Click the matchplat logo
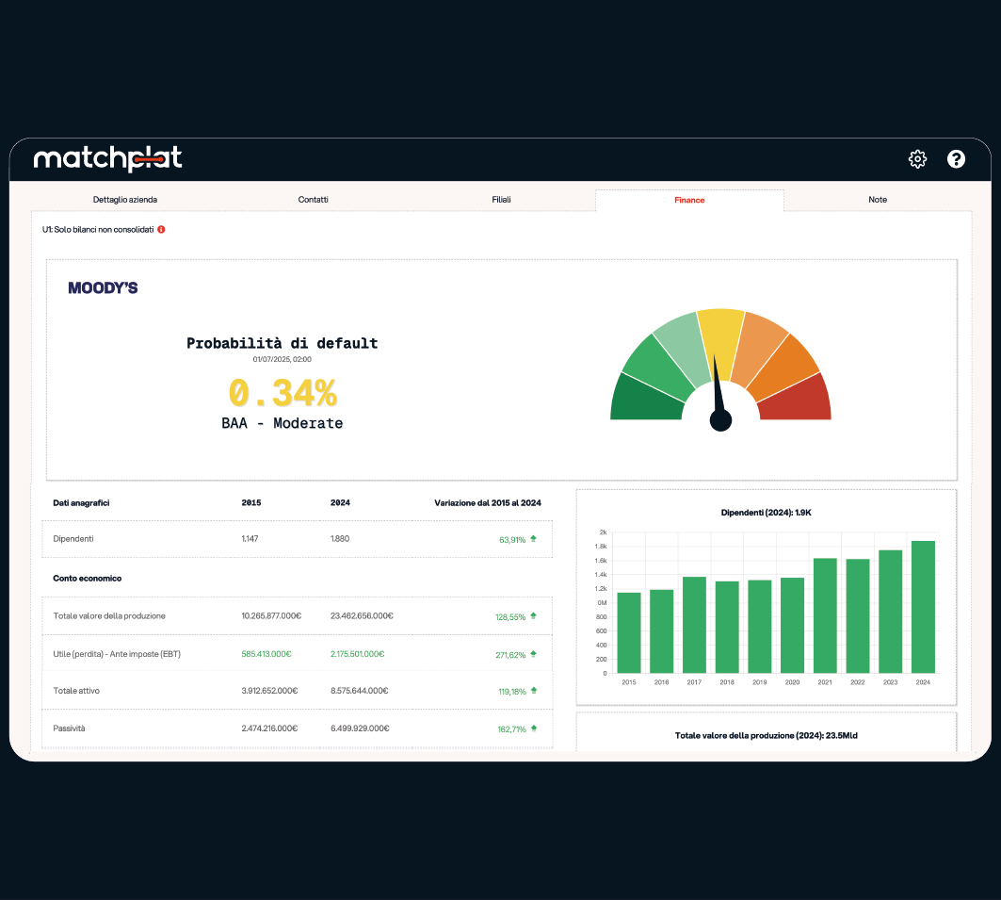Screen dimensions: 1001x900 pos(107,158)
